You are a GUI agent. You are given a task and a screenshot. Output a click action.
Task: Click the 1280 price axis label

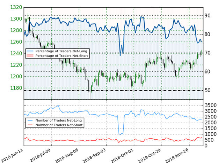(16, 30)
